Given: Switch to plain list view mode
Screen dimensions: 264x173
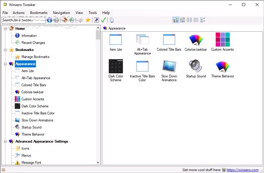Looking at the screenshot, I should (x=196, y=20).
